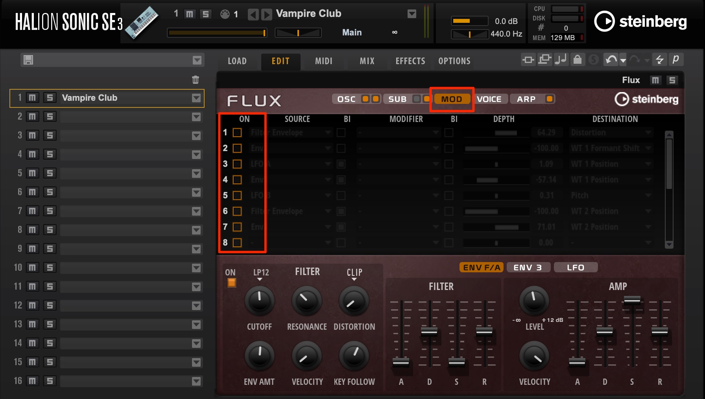Mute the Flux layer
Viewport: 705px width, 399px height.
(655, 80)
